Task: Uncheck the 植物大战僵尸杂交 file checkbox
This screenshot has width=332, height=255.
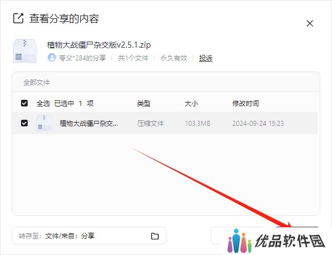Action: coord(24,123)
